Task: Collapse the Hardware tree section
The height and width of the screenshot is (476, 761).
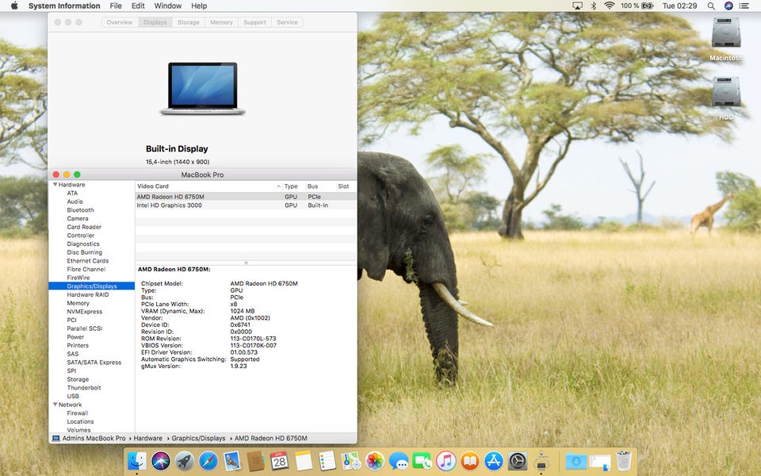Action: point(55,185)
